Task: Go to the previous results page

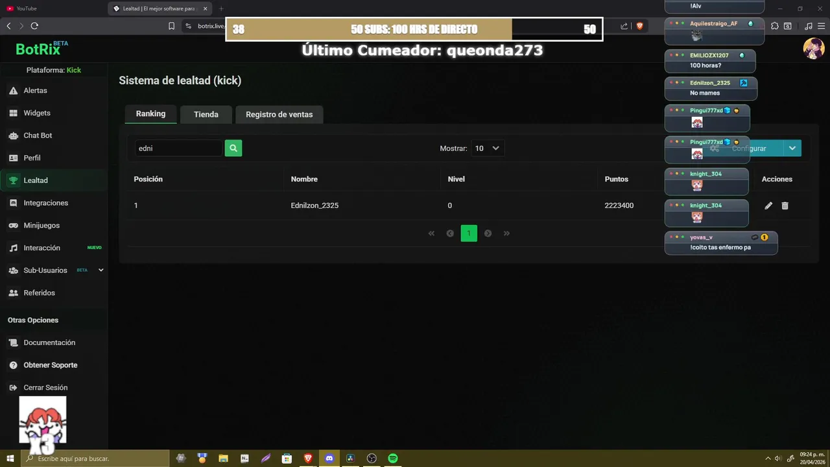Action: pos(450,233)
